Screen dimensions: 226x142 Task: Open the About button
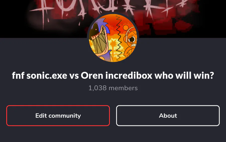click(168, 115)
